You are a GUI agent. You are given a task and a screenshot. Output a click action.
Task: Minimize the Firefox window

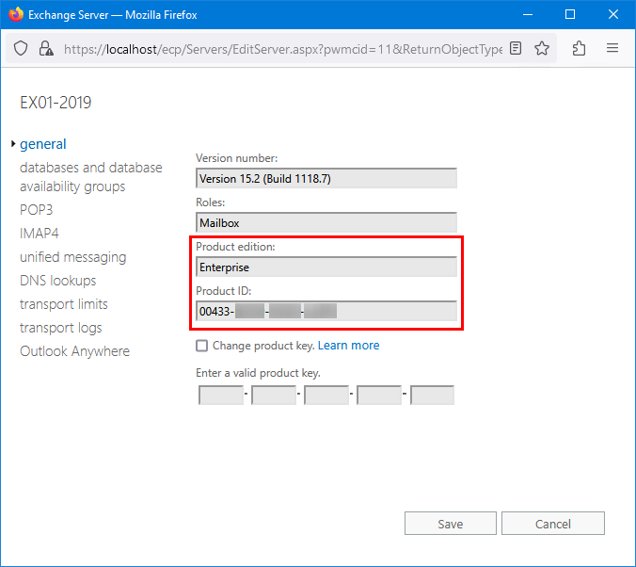pos(528,15)
